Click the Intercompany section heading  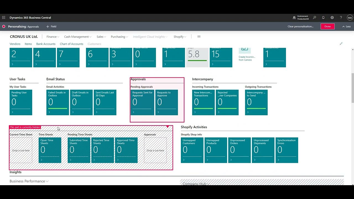click(x=203, y=79)
